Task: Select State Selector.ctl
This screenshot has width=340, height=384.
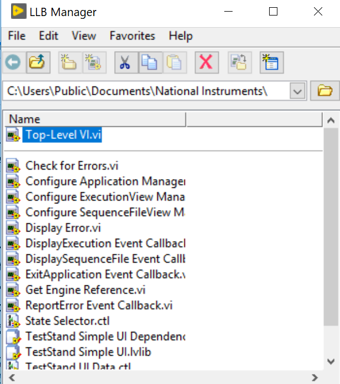Action: tap(68, 321)
